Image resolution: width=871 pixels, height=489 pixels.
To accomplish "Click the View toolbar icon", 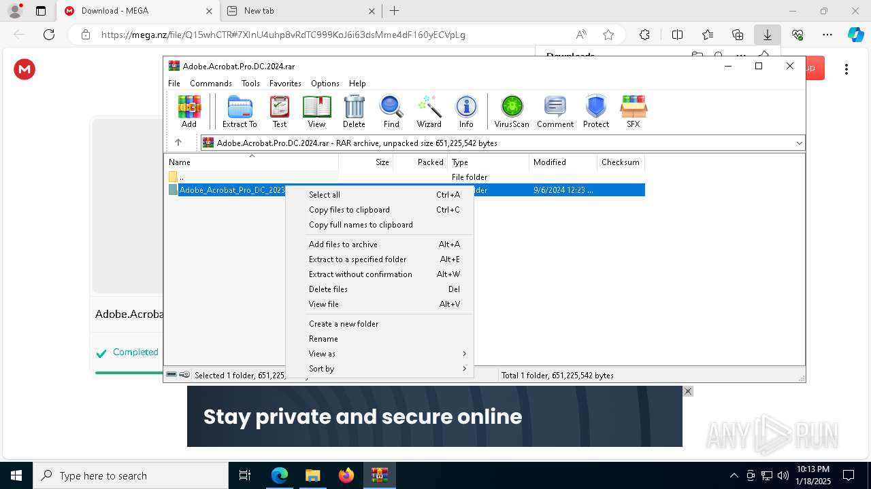I will tap(316, 111).
